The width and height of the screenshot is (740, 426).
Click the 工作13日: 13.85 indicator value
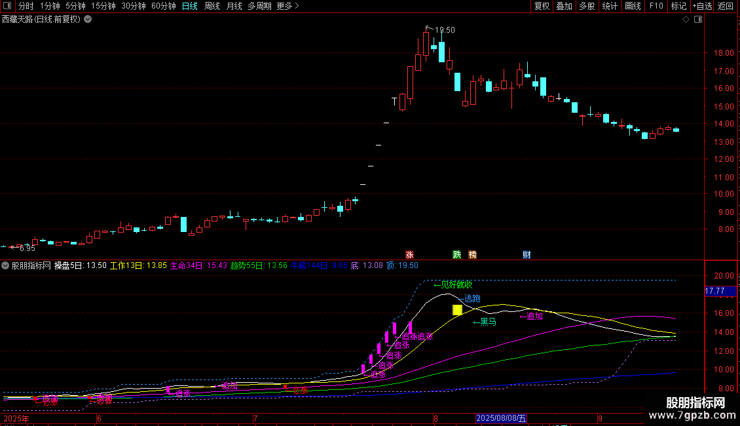138,265
